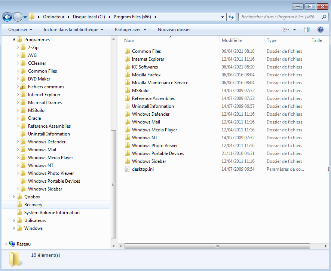Screen dimensions: 331x271
Task: Select the DVD Maker folder icon in tree
Action: click(23, 79)
